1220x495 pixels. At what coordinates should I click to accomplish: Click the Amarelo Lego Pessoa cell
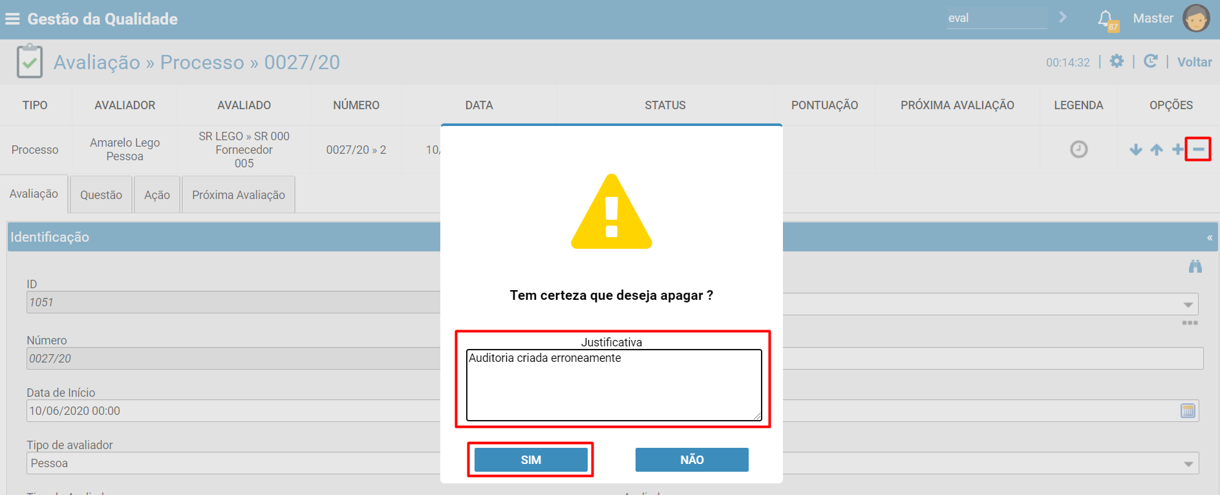[125, 149]
